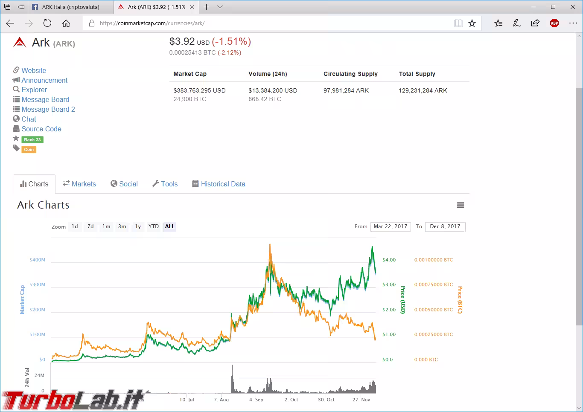Set chart zoom to 1y
The width and height of the screenshot is (583, 412).
coord(138,226)
